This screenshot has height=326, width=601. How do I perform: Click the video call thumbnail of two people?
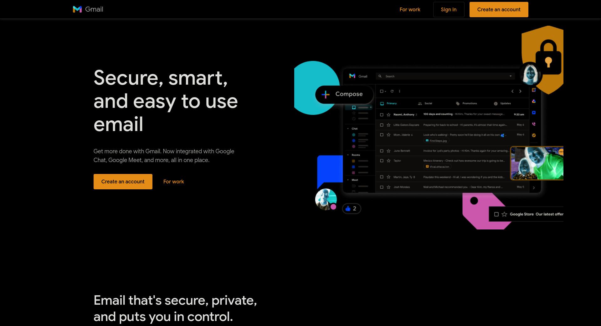537,163
